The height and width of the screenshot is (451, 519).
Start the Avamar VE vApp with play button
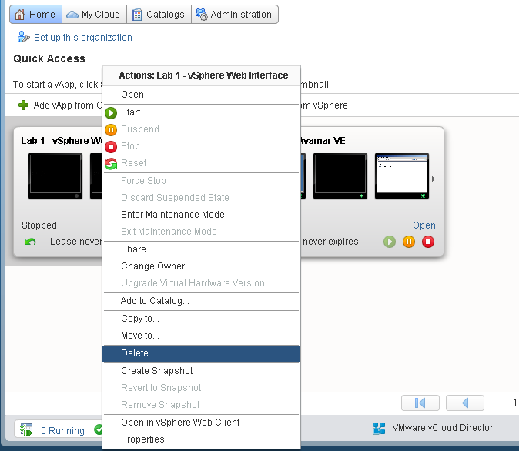click(390, 242)
